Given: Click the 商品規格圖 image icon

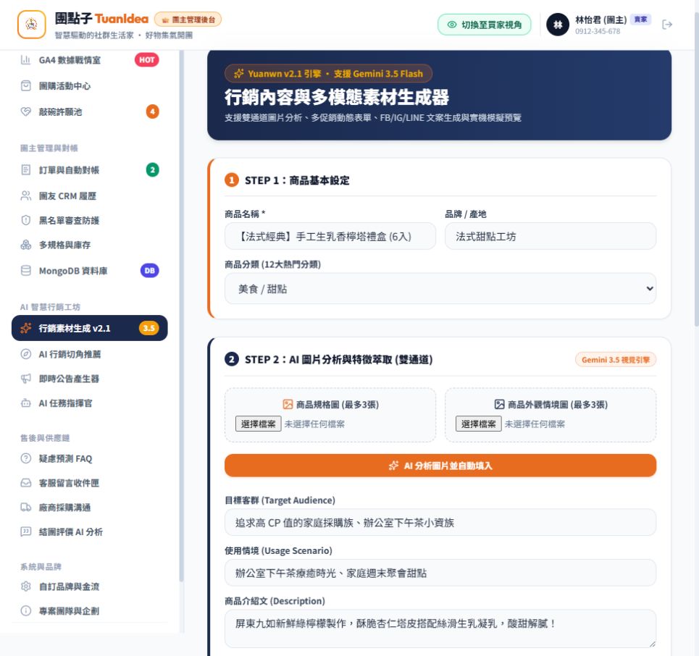Looking at the screenshot, I should [x=288, y=404].
